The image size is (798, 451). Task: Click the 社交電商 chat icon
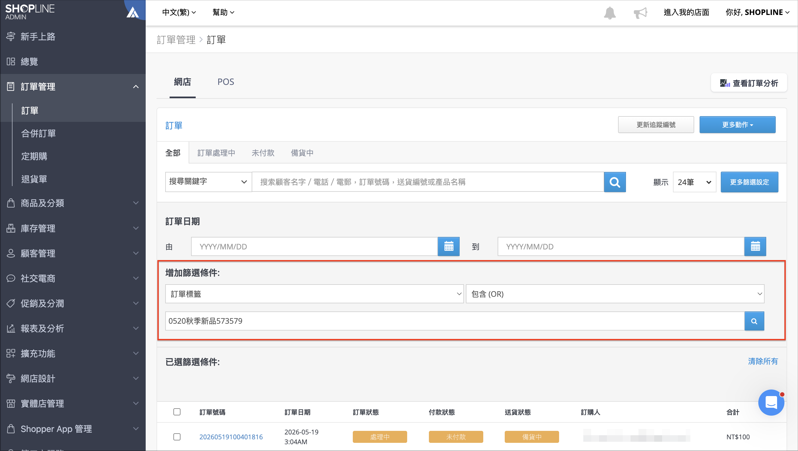pyautogui.click(x=11, y=278)
